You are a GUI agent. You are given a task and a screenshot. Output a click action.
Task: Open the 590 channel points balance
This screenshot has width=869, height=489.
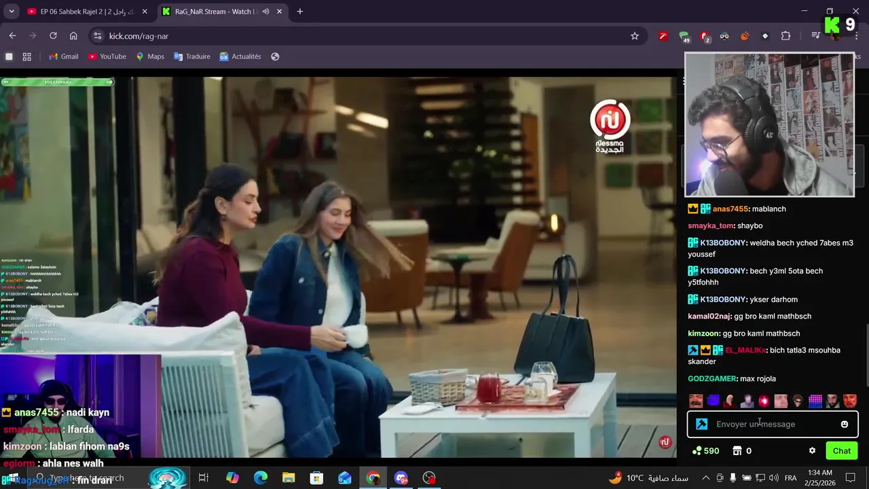point(705,451)
